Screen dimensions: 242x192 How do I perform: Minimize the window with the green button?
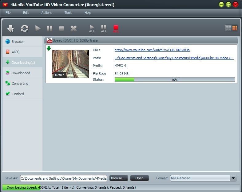[221, 4]
